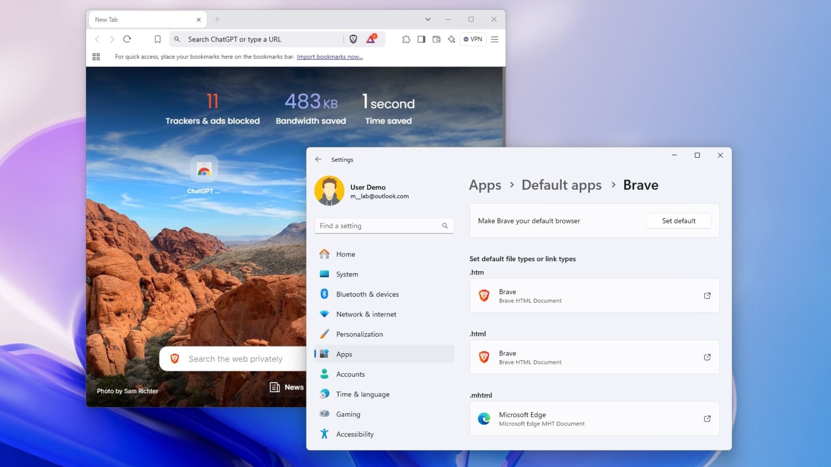Click the m_lab@outlook.com account text

[380, 196]
